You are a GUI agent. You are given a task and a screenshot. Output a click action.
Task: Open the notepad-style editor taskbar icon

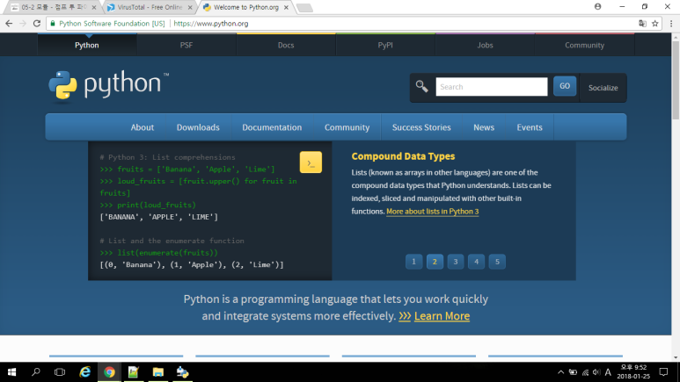click(x=134, y=372)
